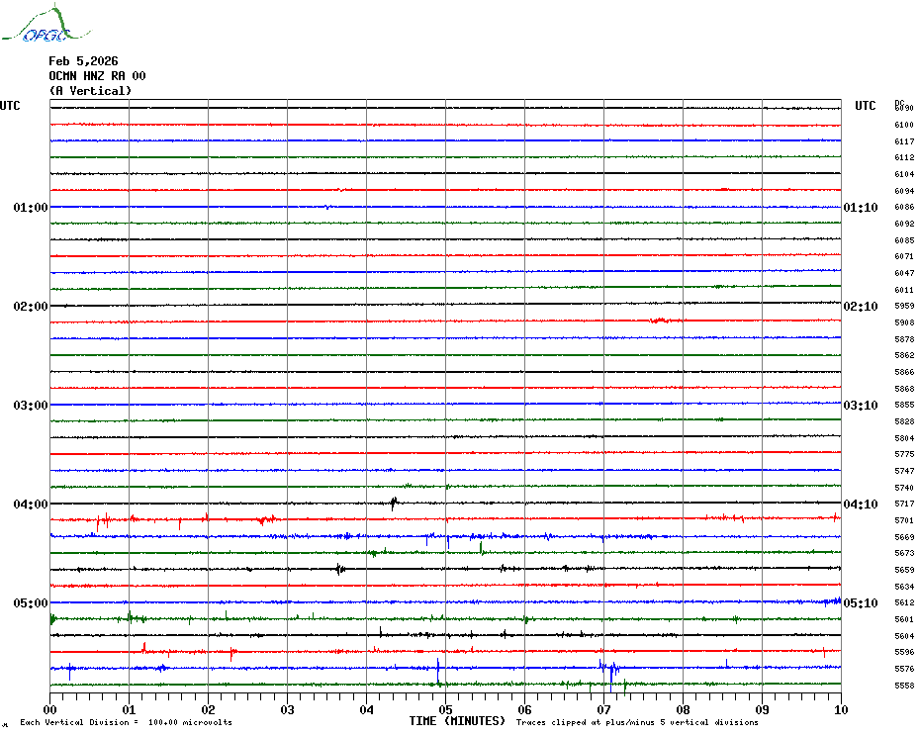The height and width of the screenshot is (736, 920).
Task: Click the Each Vertical Division scale note
Action: pos(126,722)
